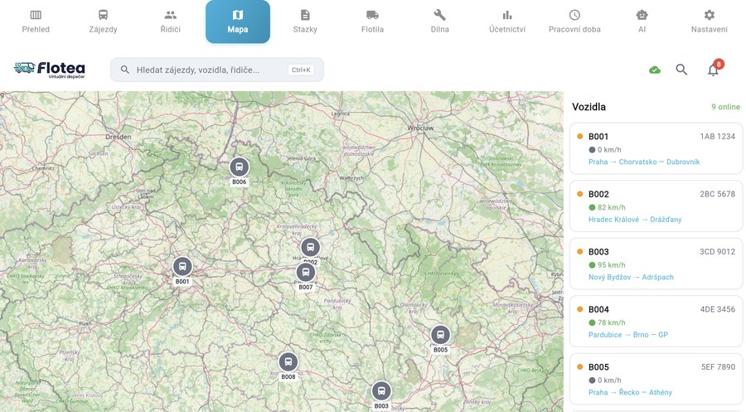Click license plate 2BC 5678
Viewport: 746px width, 412px height.
[718, 194]
